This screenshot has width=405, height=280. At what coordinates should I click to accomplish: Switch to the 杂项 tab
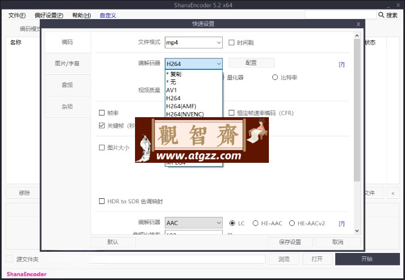(x=67, y=106)
